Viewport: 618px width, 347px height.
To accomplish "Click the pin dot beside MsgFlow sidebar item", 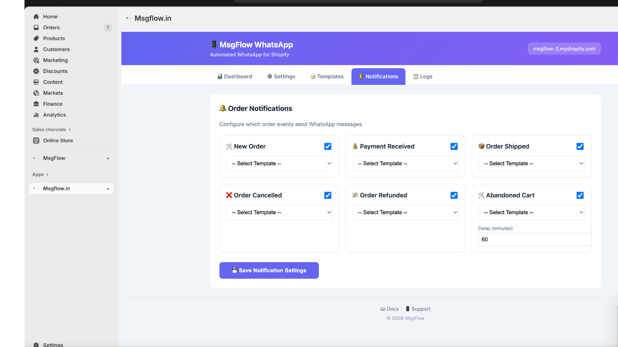I will pyautogui.click(x=108, y=158).
